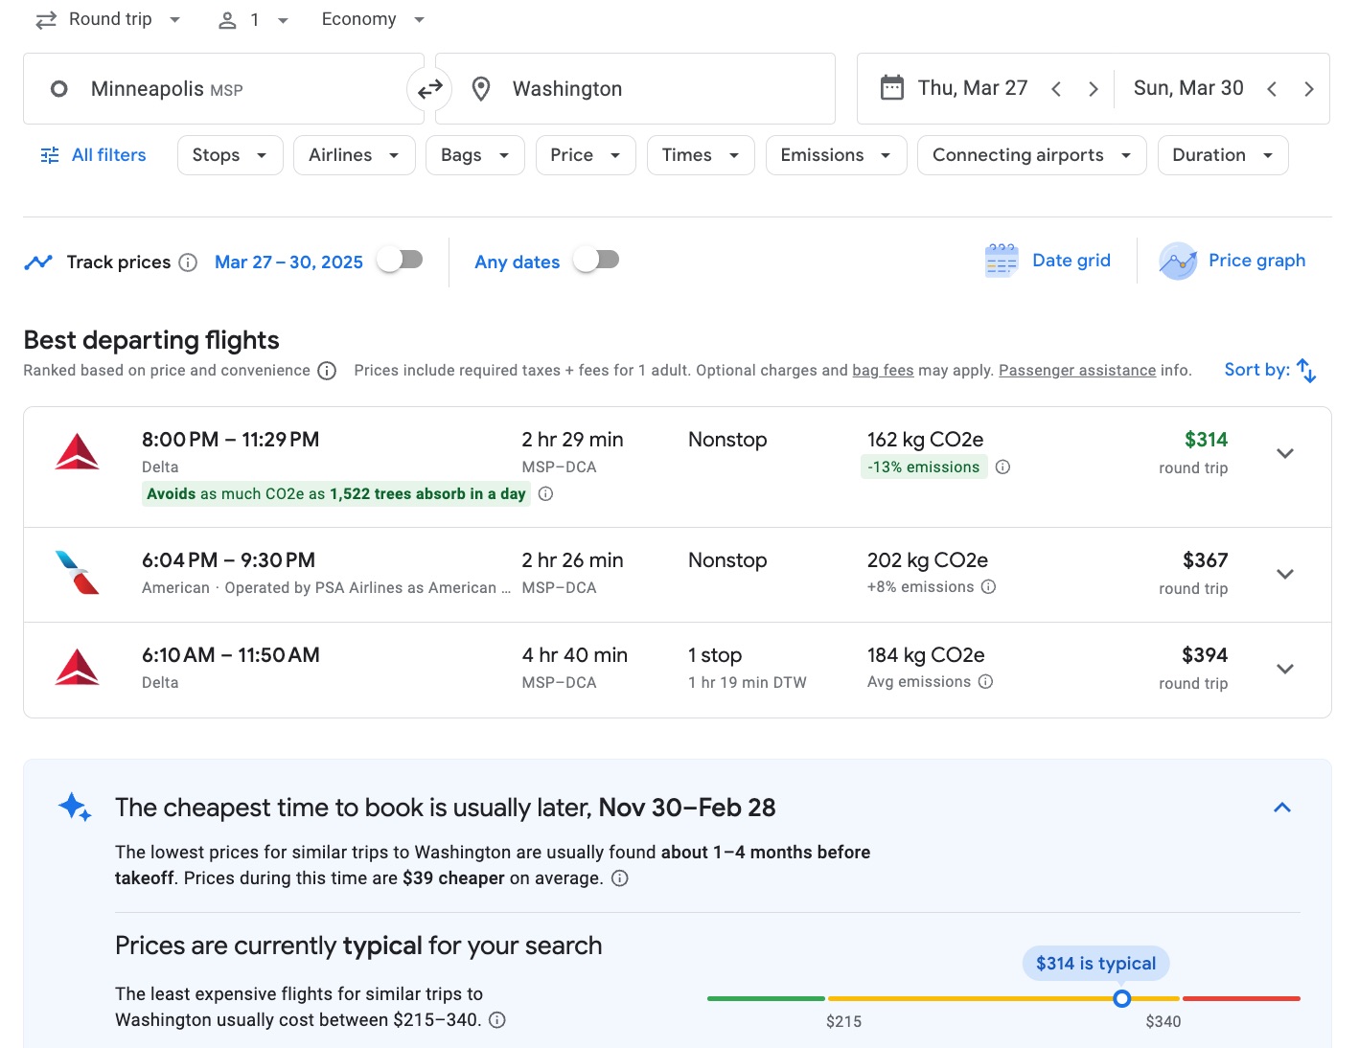Click the price handle on the typical price scale
Image resolution: width=1359 pixels, height=1048 pixels.
(x=1121, y=998)
